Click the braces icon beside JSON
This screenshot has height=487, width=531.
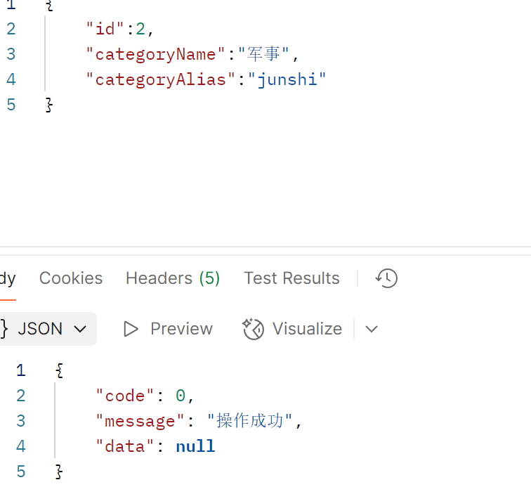4,329
